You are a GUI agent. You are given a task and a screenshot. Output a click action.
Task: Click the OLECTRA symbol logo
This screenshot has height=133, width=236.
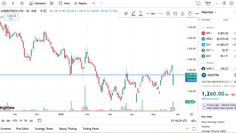coord(204,75)
